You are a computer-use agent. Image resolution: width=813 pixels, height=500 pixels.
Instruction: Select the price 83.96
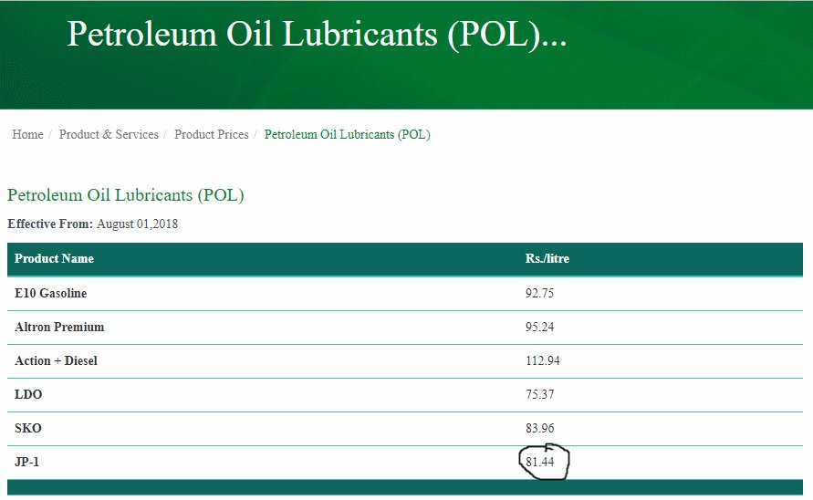click(x=539, y=428)
